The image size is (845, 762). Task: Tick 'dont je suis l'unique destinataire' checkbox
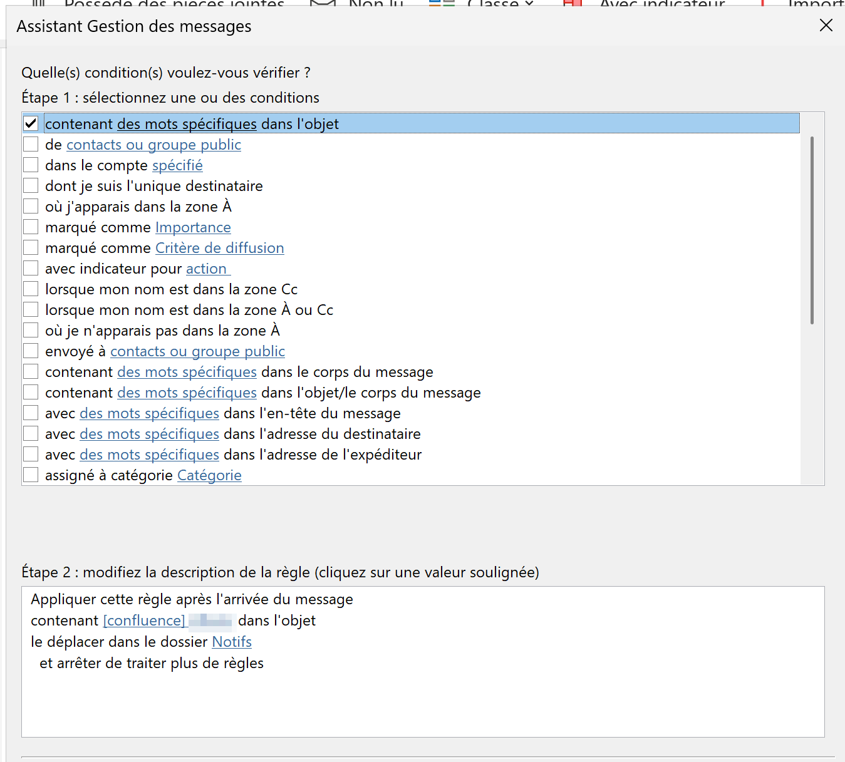(x=31, y=185)
